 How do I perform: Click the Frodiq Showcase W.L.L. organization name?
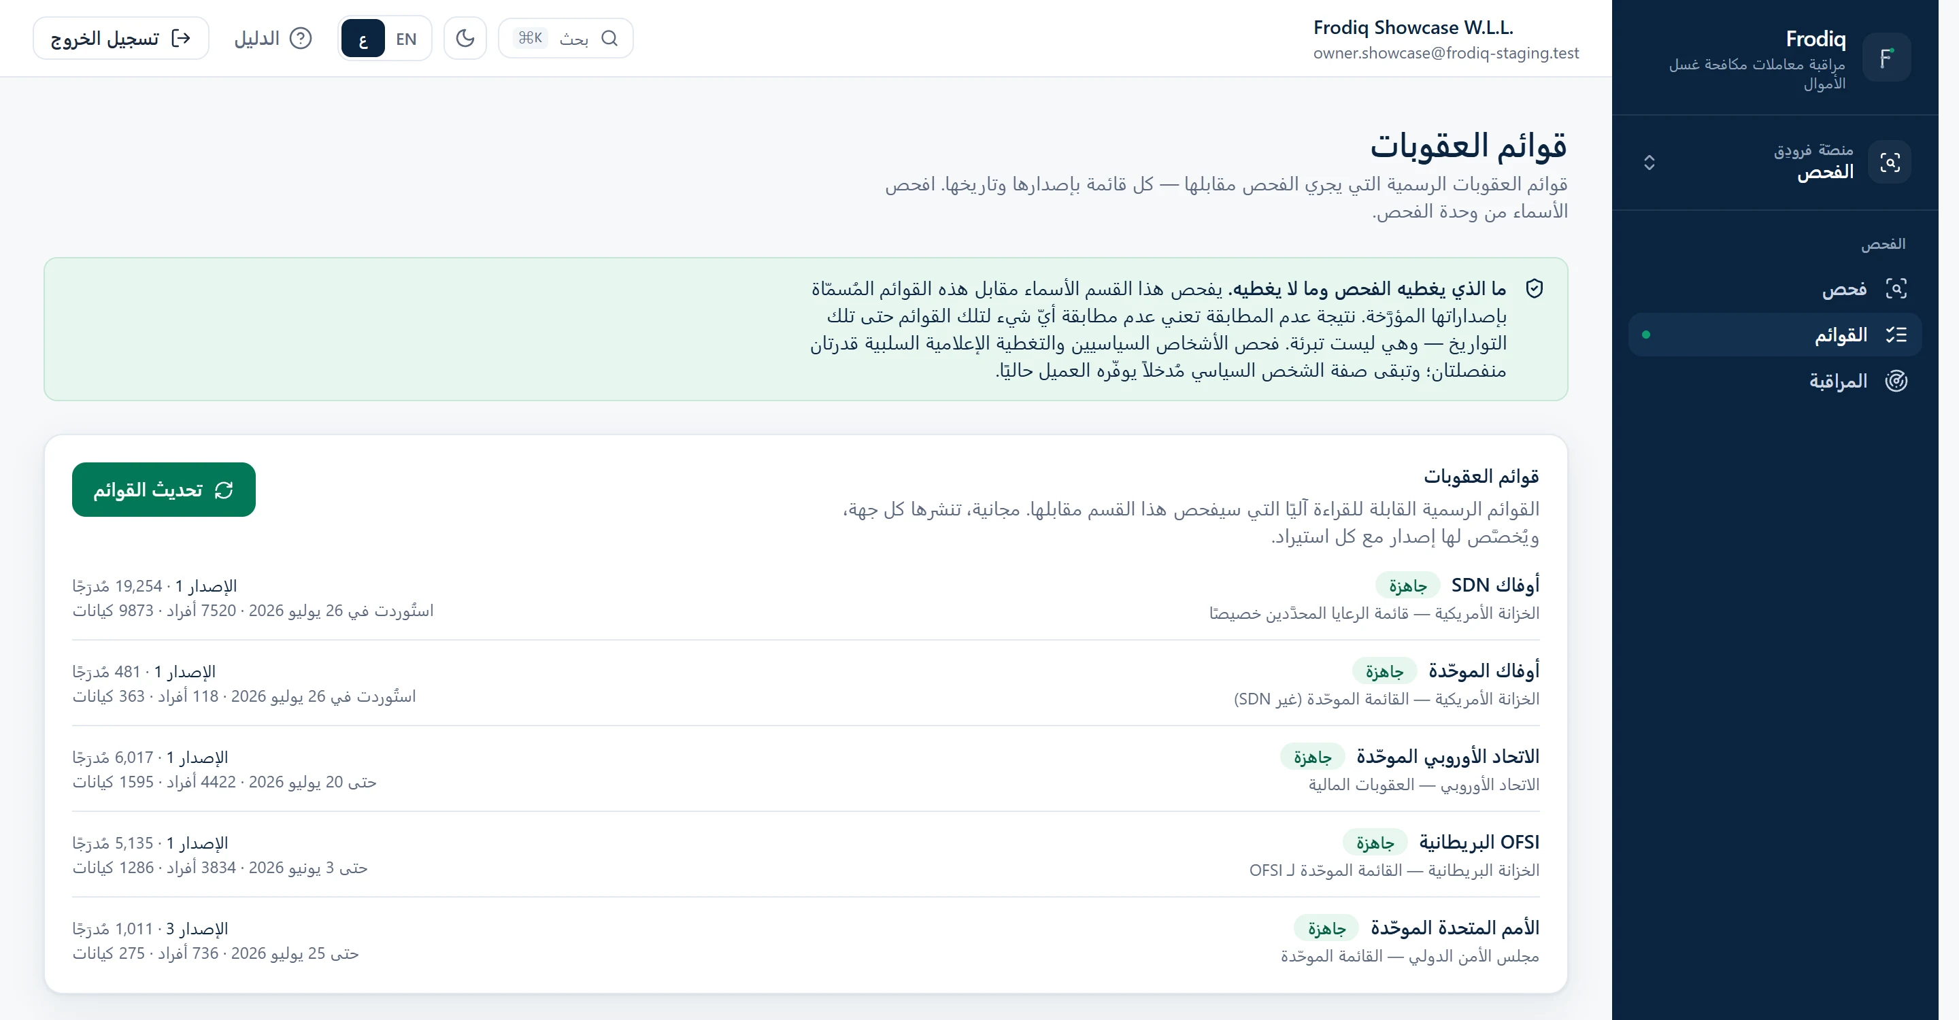point(1413,28)
